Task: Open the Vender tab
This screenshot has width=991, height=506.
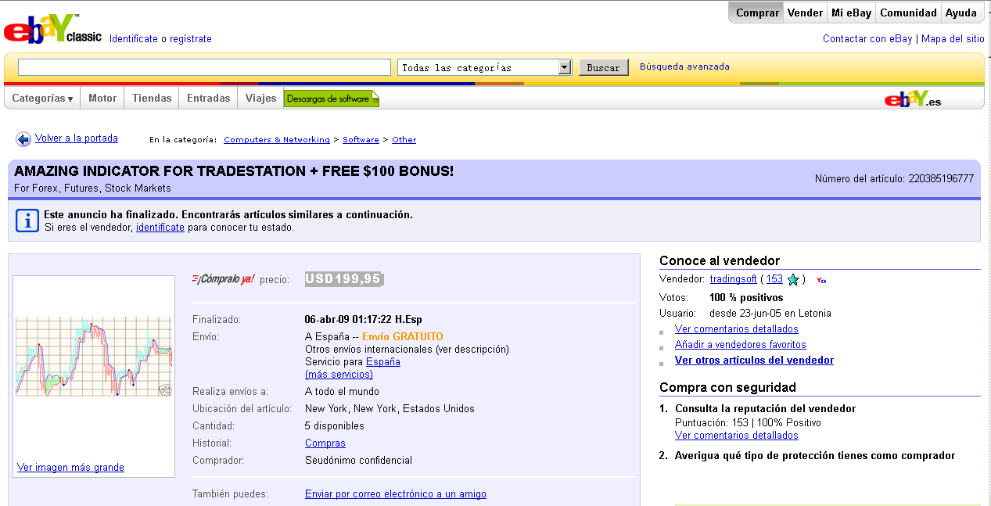Action: pos(805,13)
